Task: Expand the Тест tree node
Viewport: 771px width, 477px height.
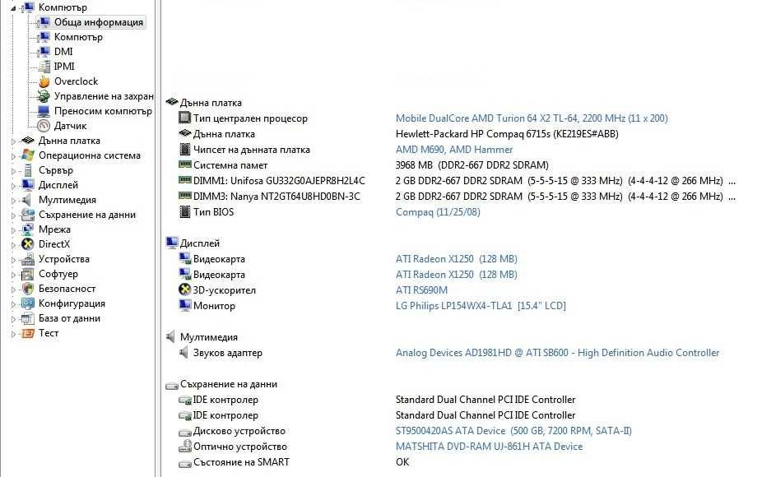Action: [x=13, y=334]
